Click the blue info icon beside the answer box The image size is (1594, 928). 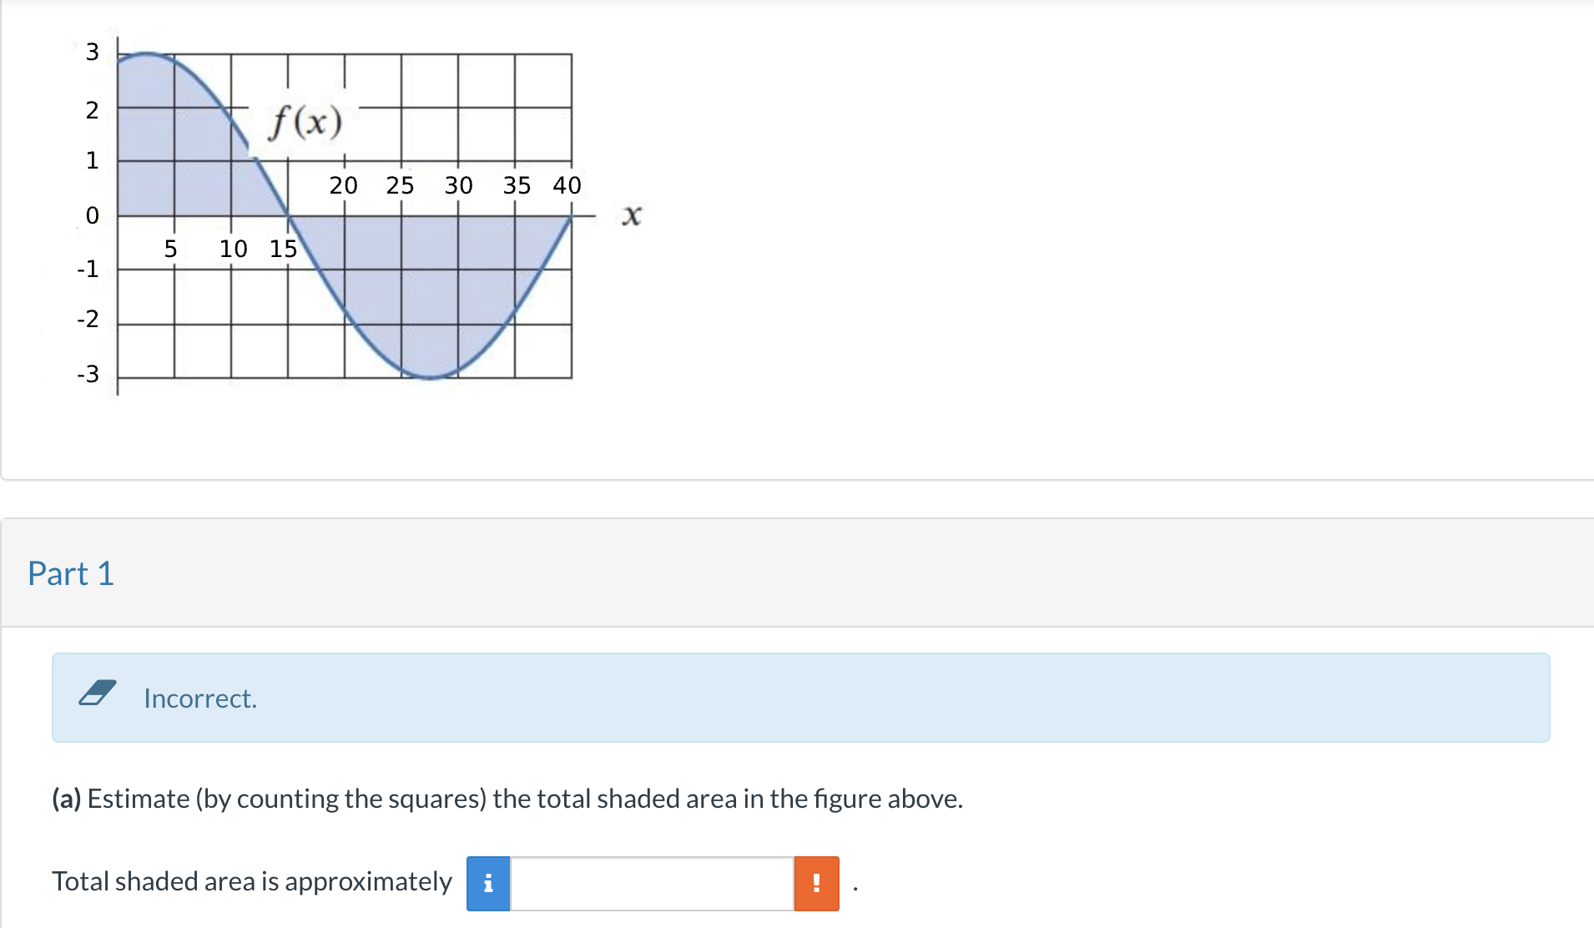tap(488, 881)
